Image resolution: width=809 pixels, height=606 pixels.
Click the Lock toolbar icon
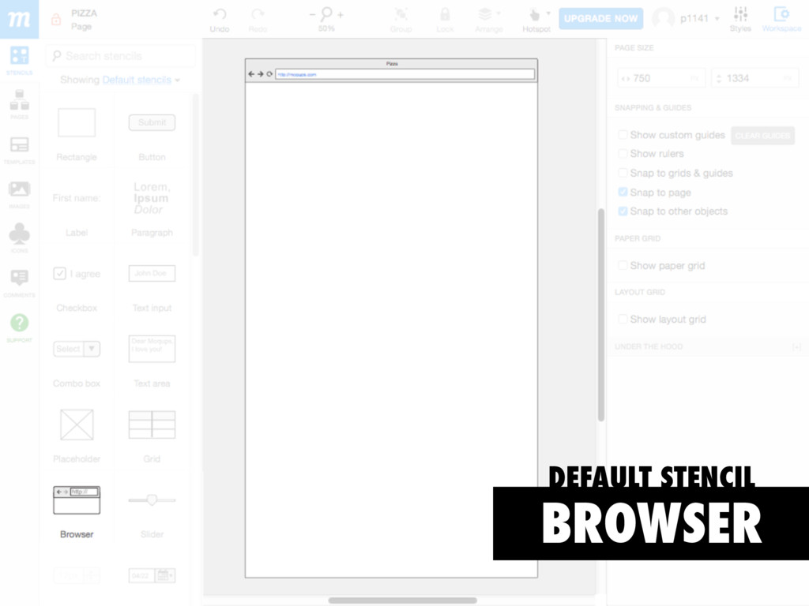pyautogui.click(x=445, y=20)
